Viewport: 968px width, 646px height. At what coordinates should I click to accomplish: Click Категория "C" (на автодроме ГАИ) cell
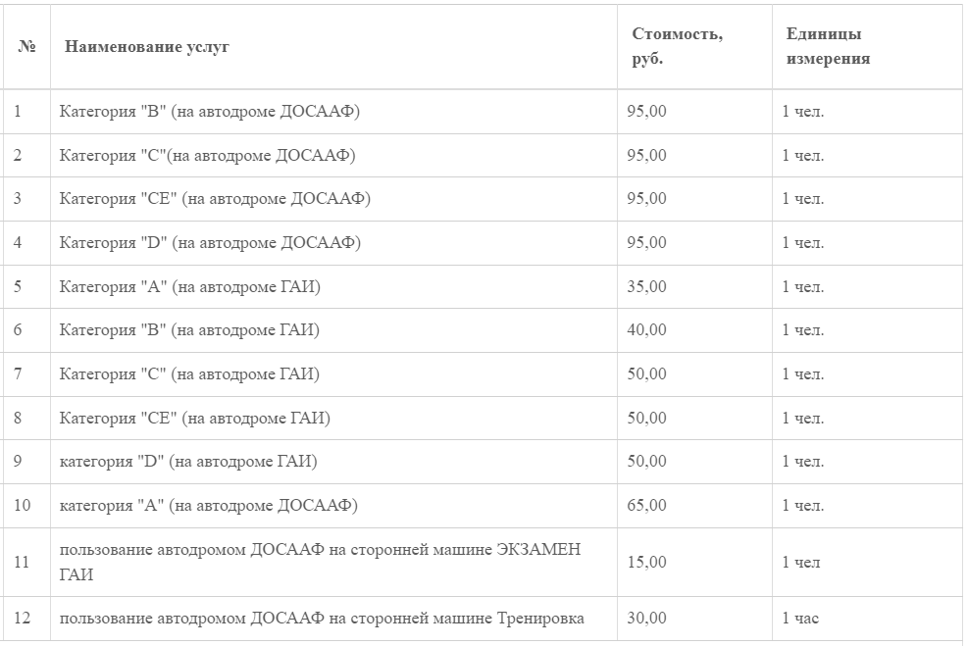click(x=189, y=374)
